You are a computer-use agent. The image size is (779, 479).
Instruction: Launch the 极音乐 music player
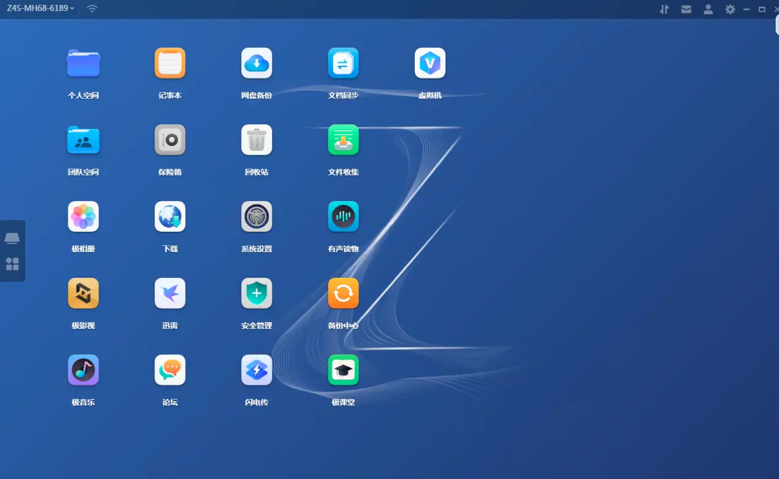[x=83, y=370]
